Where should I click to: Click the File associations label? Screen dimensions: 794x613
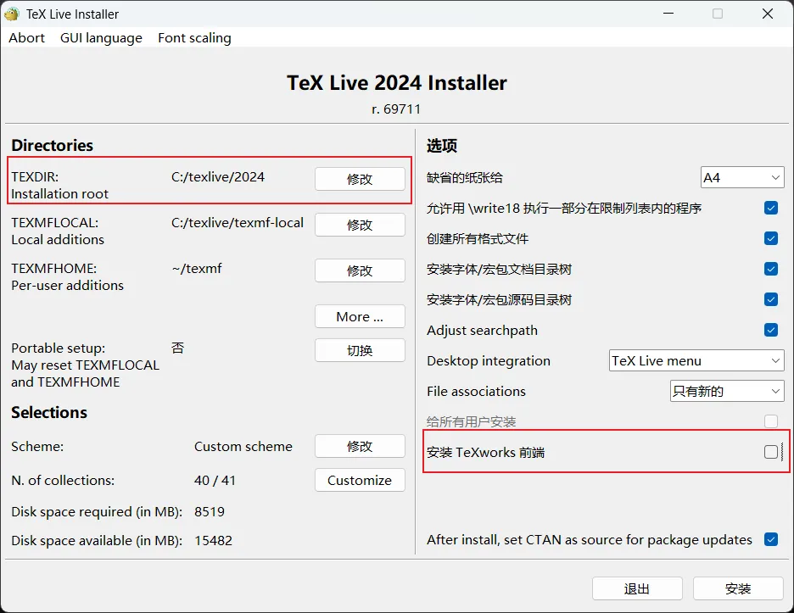[476, 392]
